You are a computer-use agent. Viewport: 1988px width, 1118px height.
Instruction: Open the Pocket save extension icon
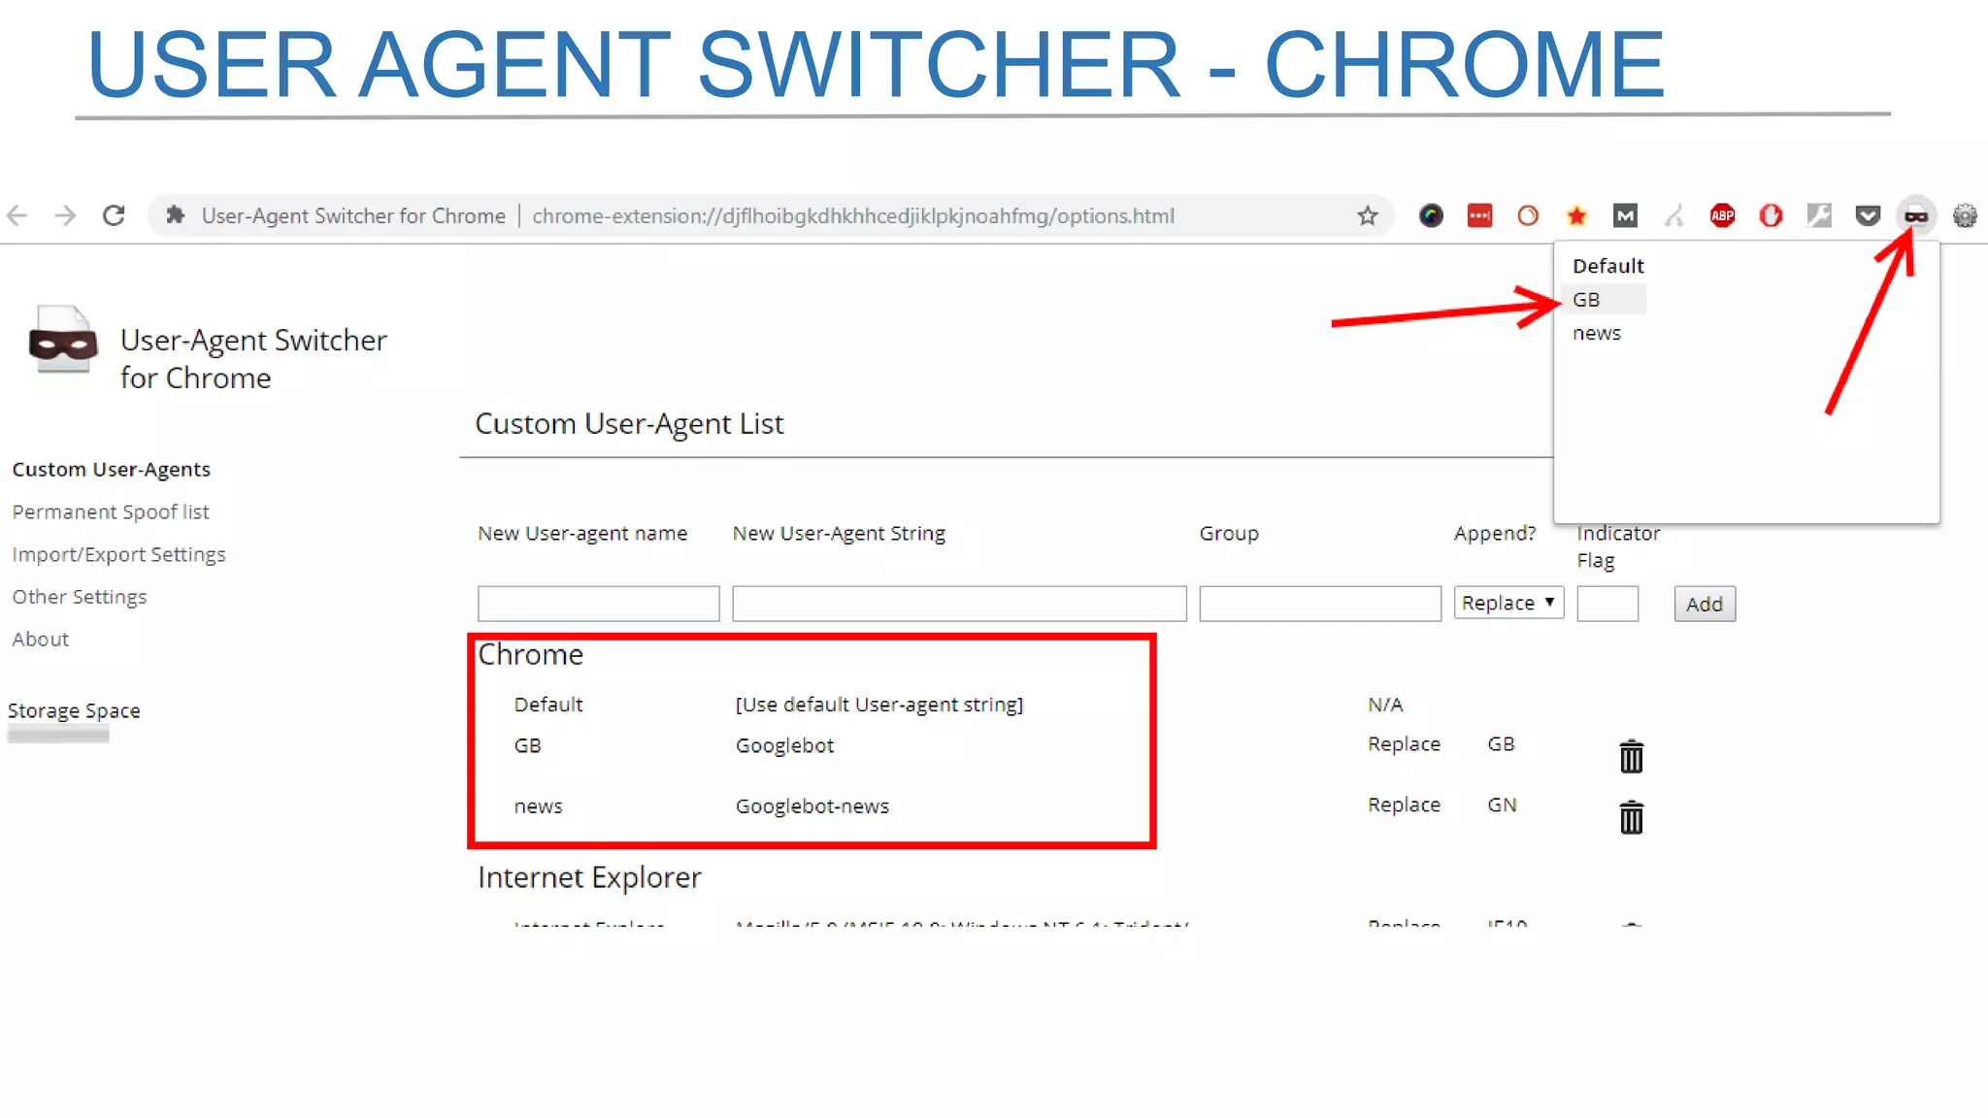1868,215
